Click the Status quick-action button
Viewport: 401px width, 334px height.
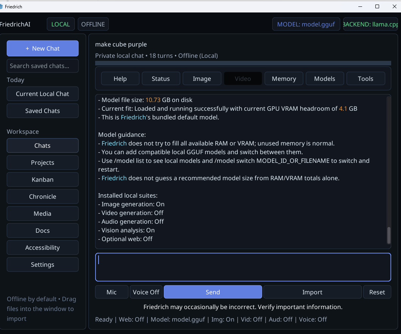161,79
